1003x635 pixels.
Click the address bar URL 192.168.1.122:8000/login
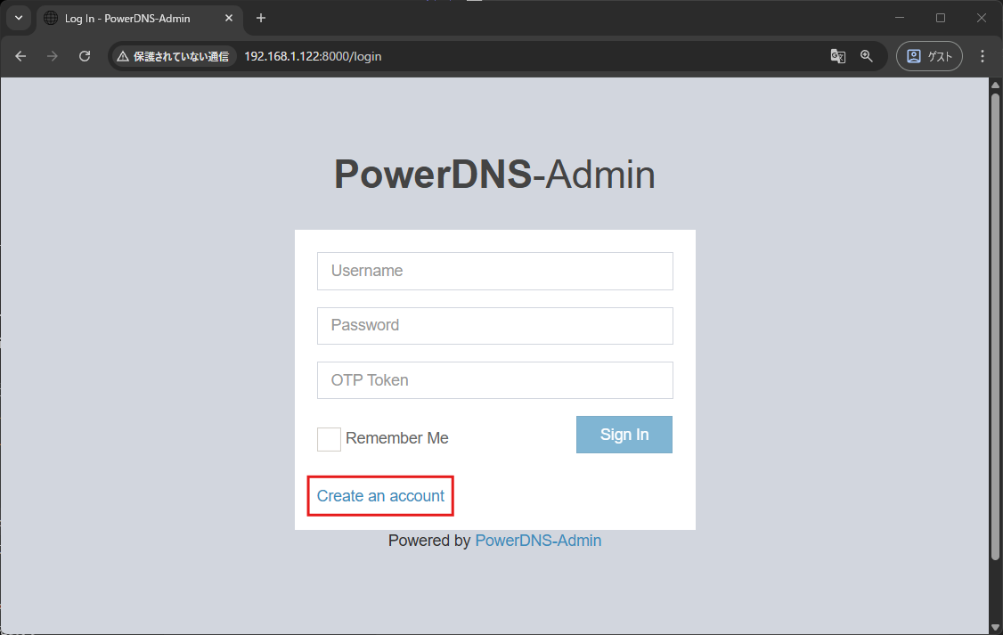coord(313,56)
